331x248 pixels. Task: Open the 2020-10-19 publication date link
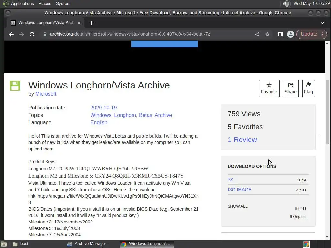[103, 108]
